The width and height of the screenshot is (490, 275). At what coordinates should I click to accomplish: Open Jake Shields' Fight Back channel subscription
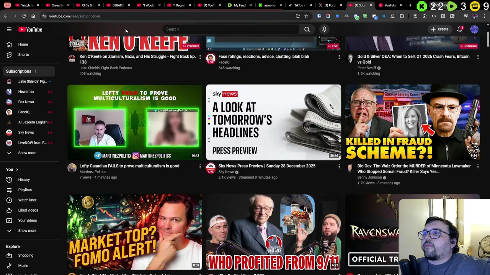click(x=29, y=81)
